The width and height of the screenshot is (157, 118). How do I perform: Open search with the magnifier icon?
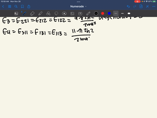(x=16, y=7)
